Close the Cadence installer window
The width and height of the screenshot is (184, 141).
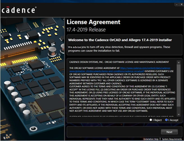pyautogui.click(x=181, y=4)
